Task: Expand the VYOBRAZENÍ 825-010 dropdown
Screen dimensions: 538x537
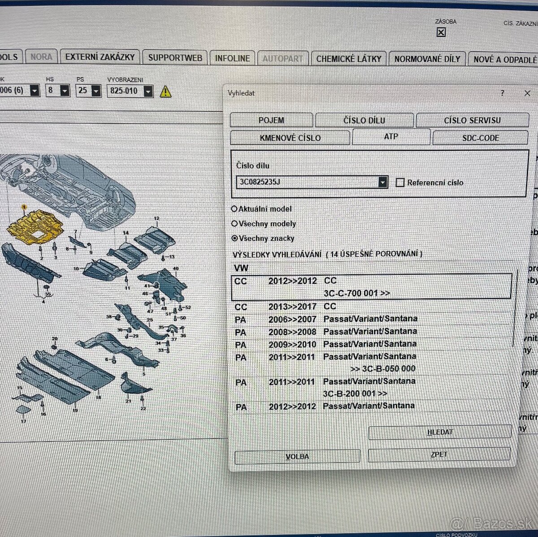Action: pos(148,91)
